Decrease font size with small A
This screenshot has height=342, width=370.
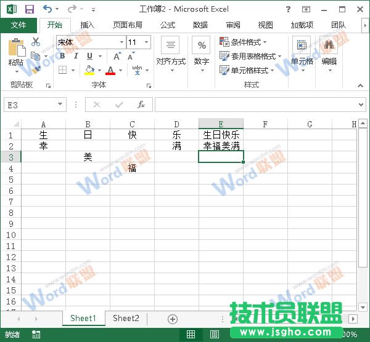pos(131,56)
